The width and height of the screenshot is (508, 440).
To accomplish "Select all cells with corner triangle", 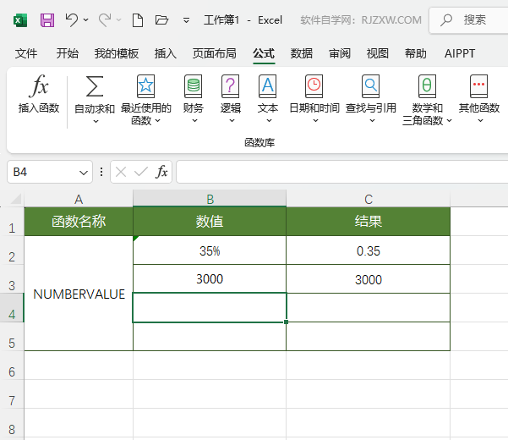I will tap(15, 199).
